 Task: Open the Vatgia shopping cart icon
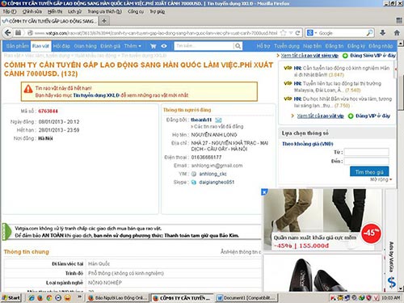pos(154,46)
